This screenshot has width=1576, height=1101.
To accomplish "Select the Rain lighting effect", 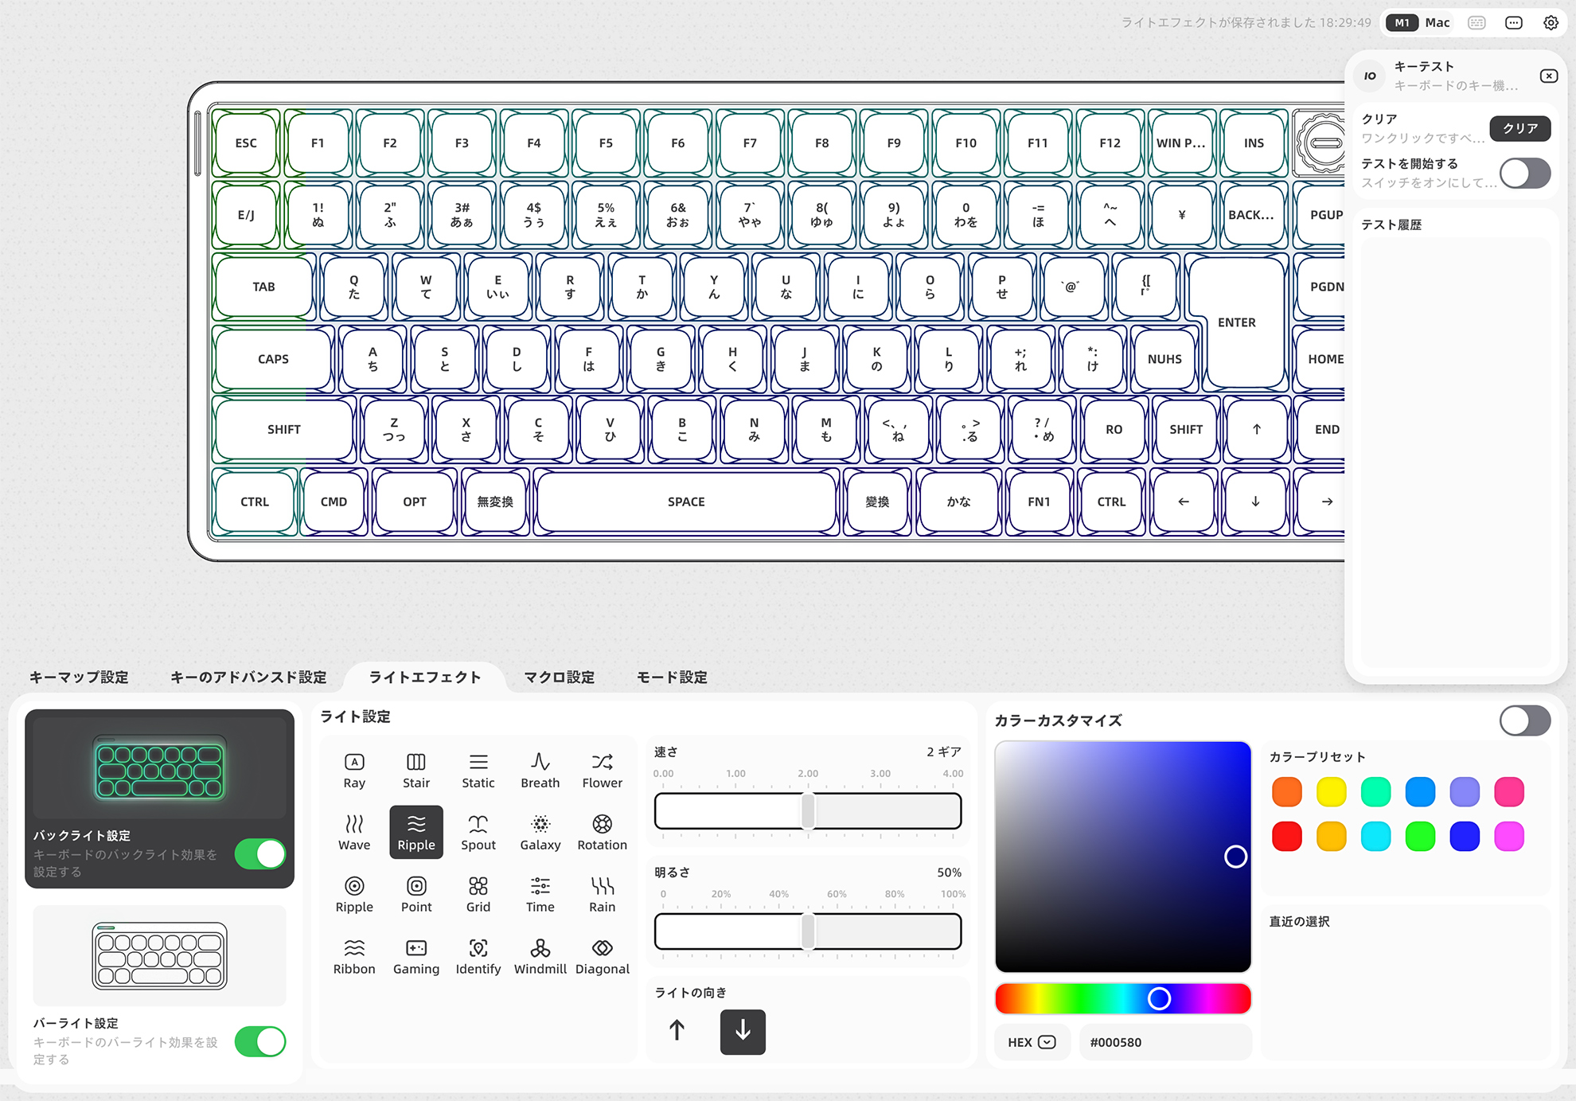I will coord(602,894).
